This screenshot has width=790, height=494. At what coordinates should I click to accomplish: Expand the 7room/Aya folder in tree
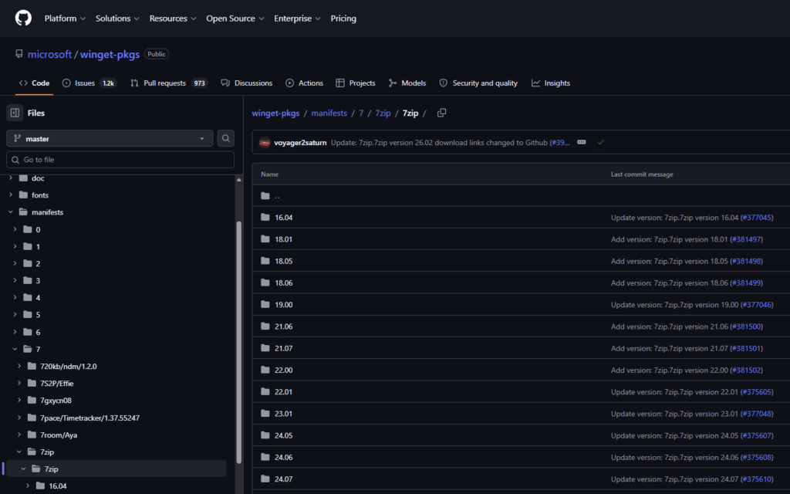point(19,435)
